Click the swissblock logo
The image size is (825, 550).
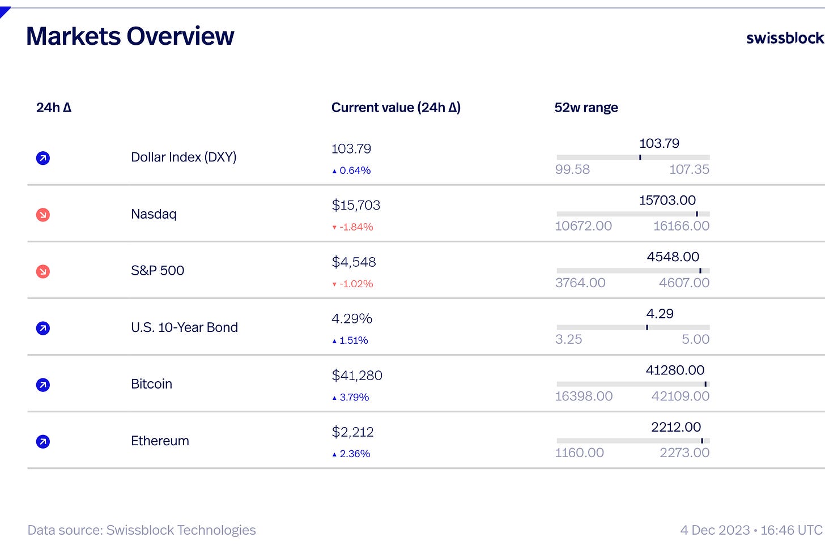click(x=785, y=38)
